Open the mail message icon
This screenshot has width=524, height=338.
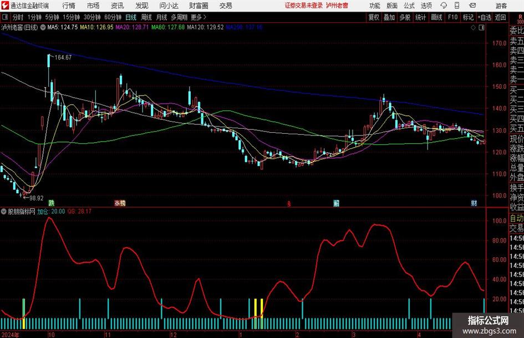pyautogui.click(x=472, y=6)
